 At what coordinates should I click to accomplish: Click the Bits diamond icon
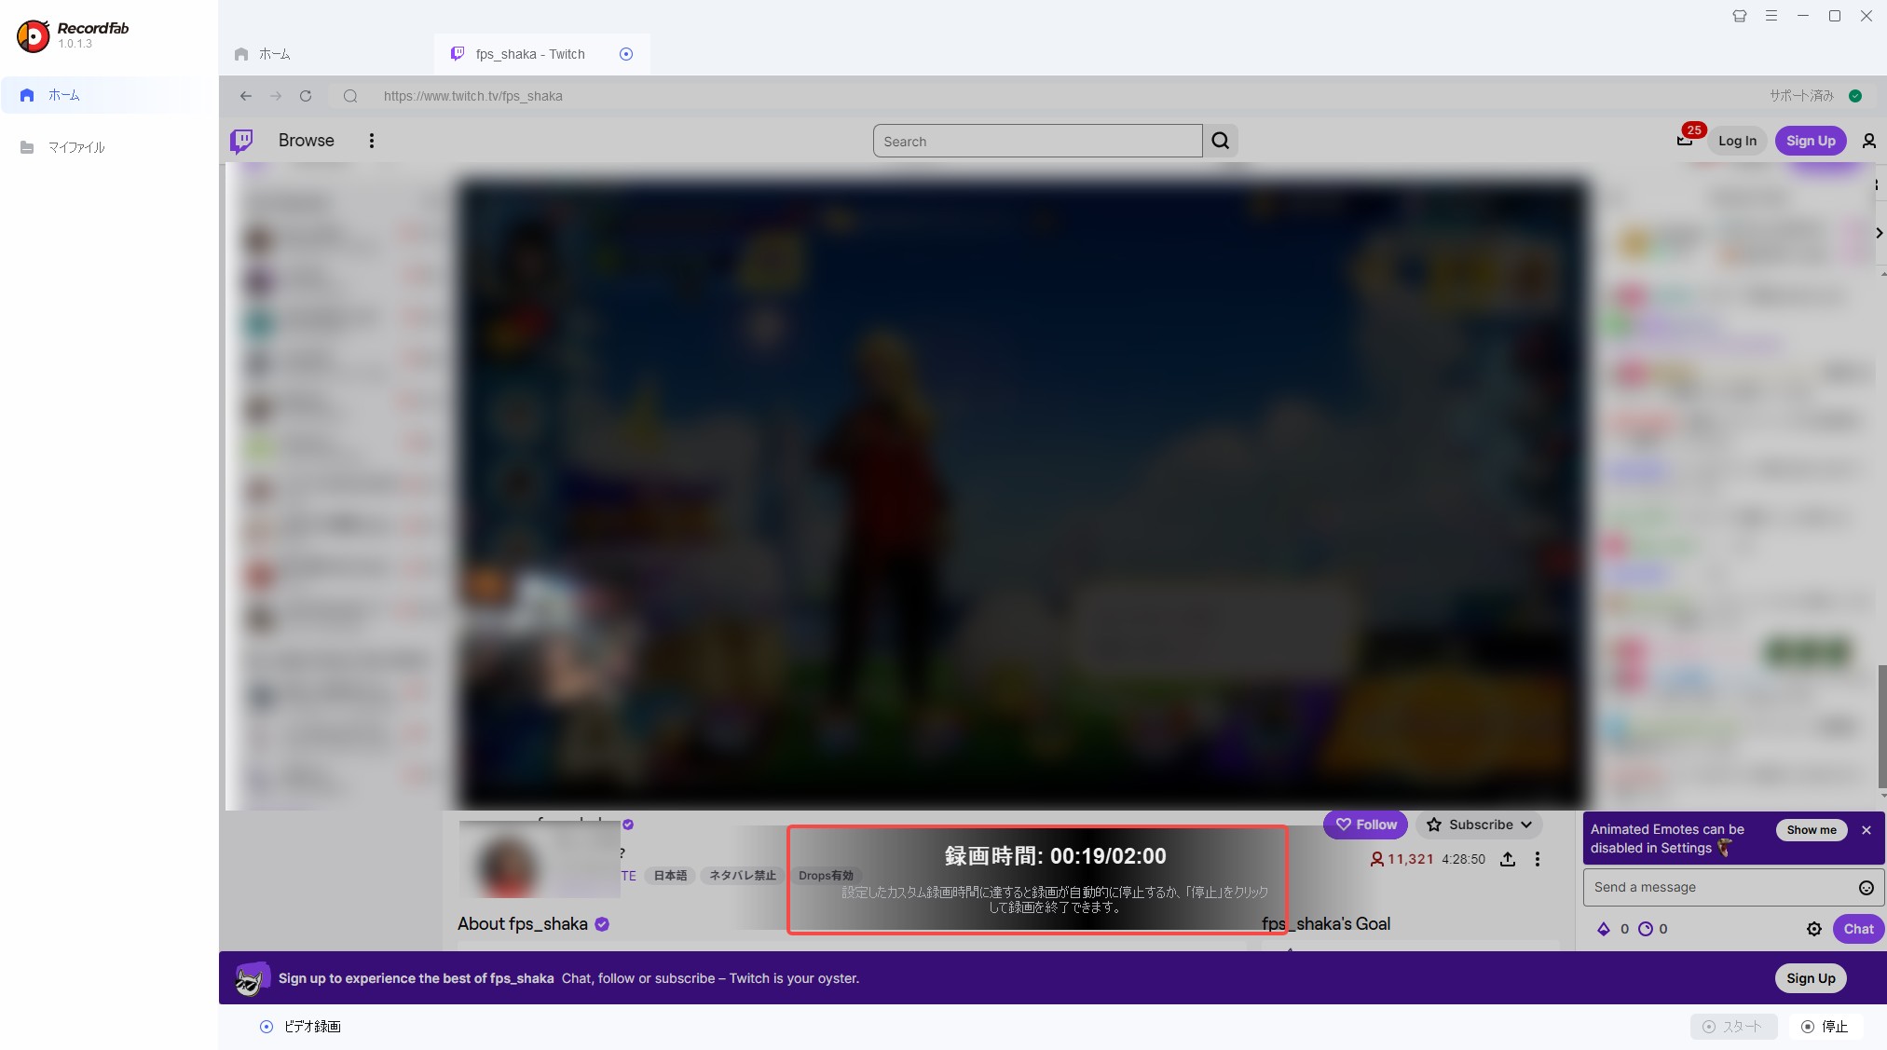1604,929
